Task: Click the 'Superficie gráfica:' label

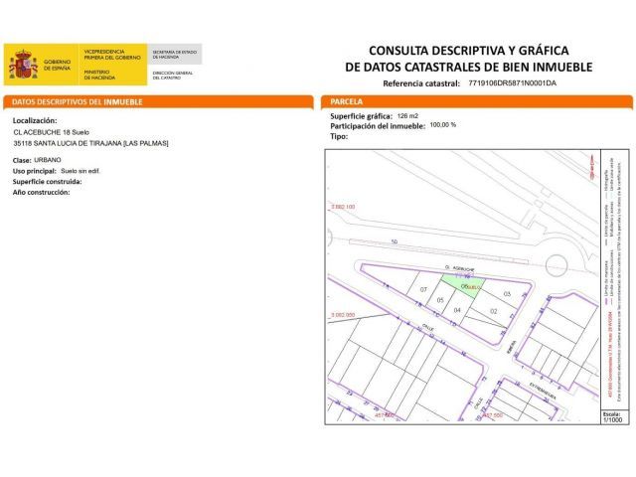Action: click(362, 116)
